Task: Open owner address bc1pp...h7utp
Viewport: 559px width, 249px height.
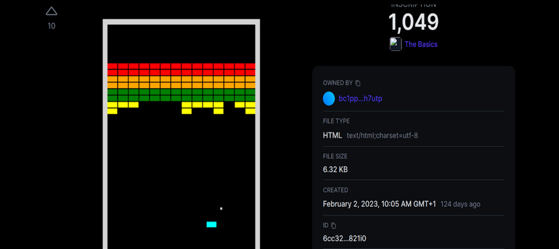Action: 360,98
